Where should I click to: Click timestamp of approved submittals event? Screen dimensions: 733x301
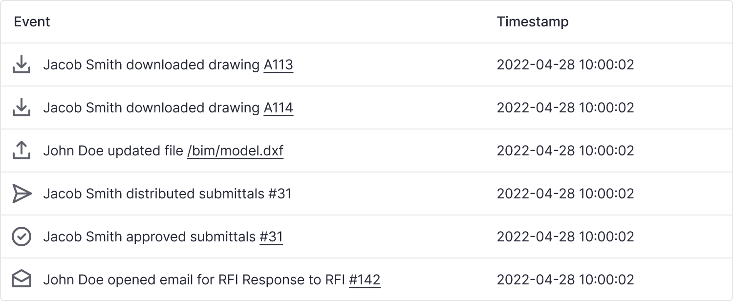(565, 236)
